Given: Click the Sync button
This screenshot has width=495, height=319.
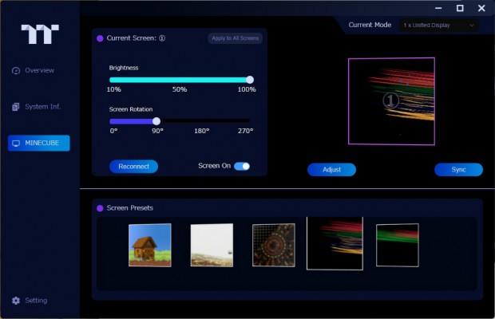Looking at the screenshot, I should (458, 170).
